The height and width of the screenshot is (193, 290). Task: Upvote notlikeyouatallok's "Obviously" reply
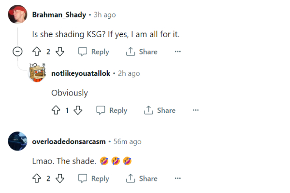[56, 110]
